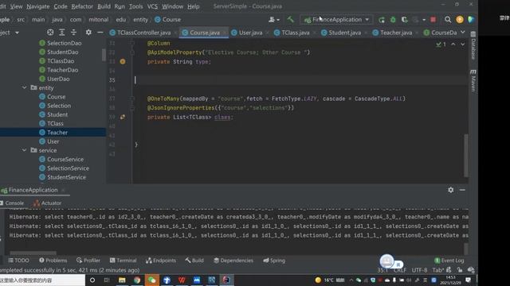This screenshot has width=510, height=286.
Task: Open the user account icon dropdown
Action: [274, 20]
